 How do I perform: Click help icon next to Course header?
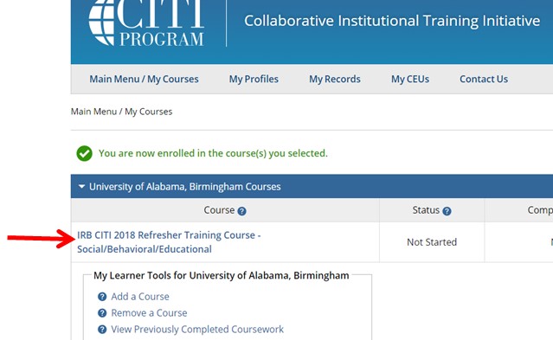[241, 211]
